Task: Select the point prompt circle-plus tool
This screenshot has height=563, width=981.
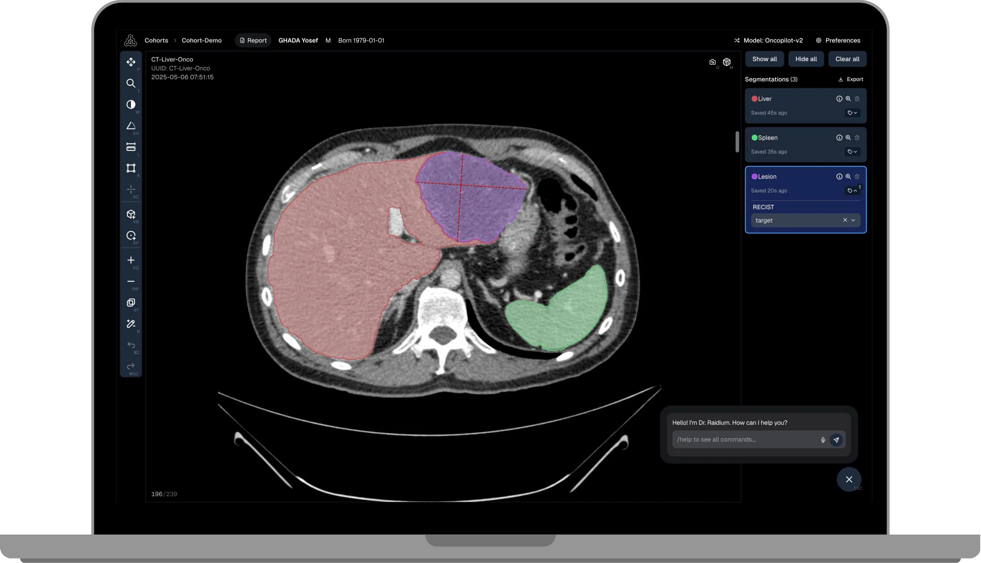Action: [x=131, y=235]
